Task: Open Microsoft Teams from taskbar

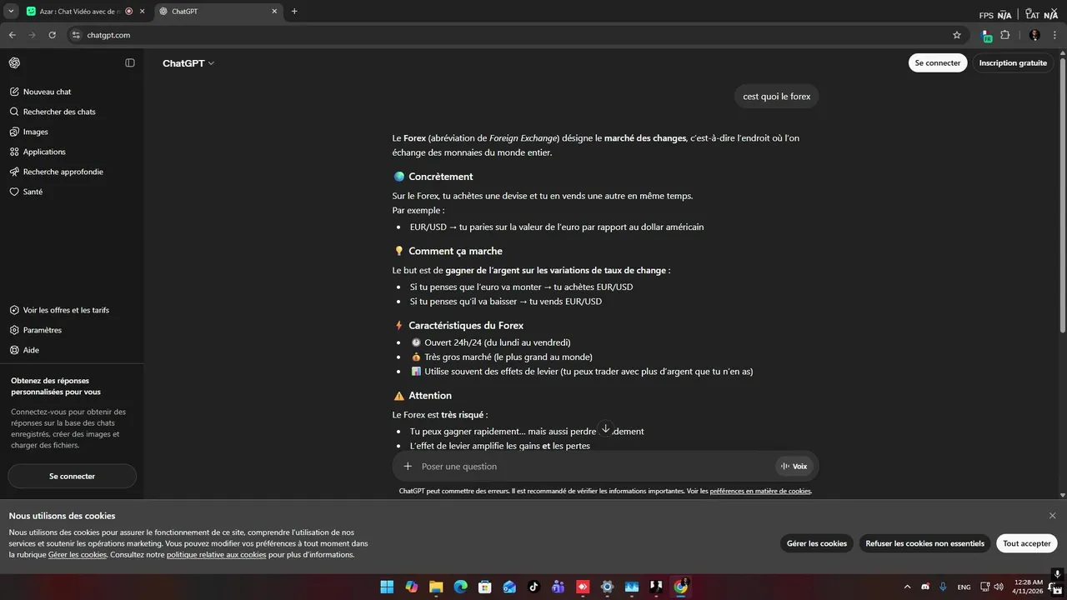Action: [558, 587]
